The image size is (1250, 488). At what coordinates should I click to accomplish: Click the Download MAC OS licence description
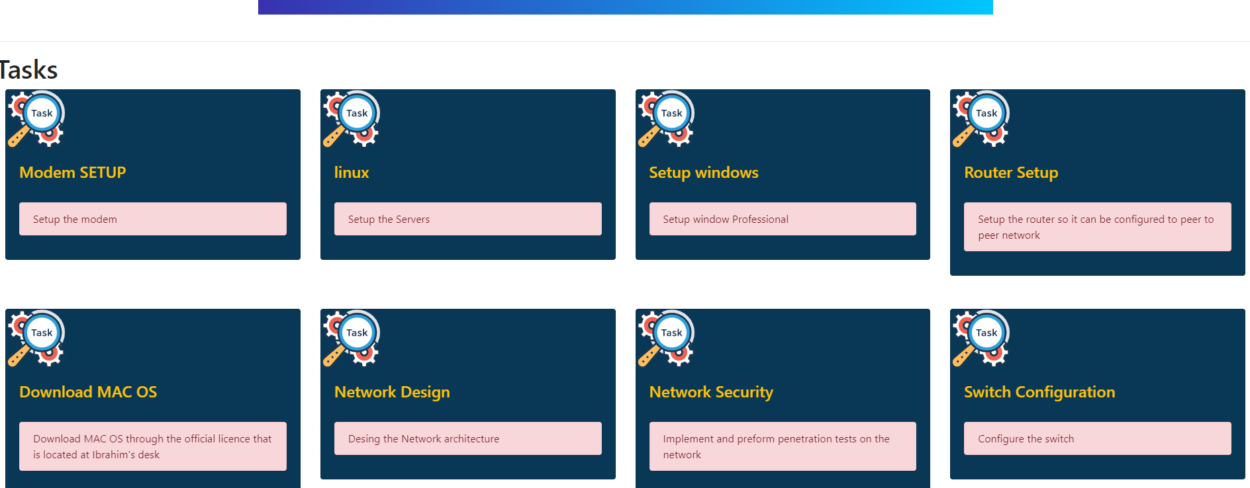(153, 446)
